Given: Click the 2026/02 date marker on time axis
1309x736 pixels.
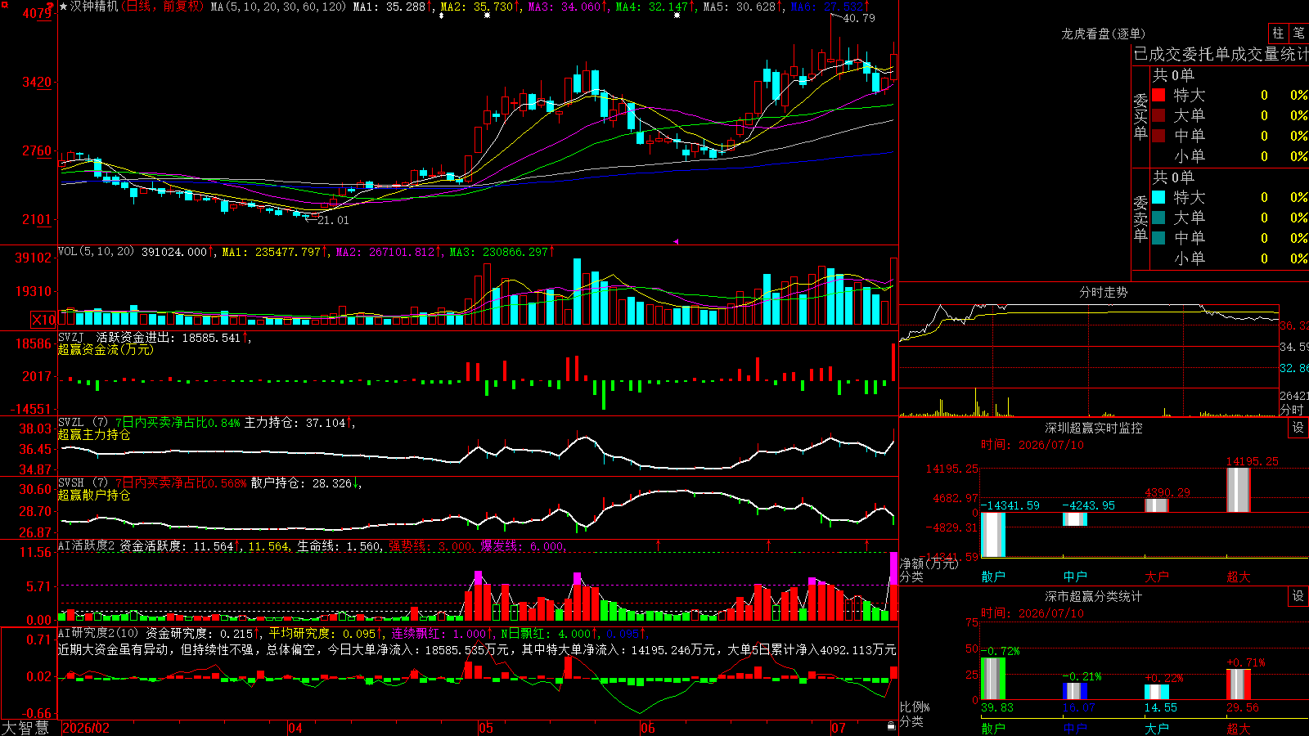Looking at the screenshot, I should point(86,728).
